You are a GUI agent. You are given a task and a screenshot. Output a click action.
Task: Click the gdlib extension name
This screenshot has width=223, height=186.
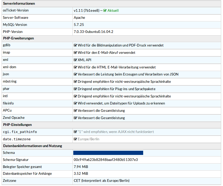[x=7, y=45]
